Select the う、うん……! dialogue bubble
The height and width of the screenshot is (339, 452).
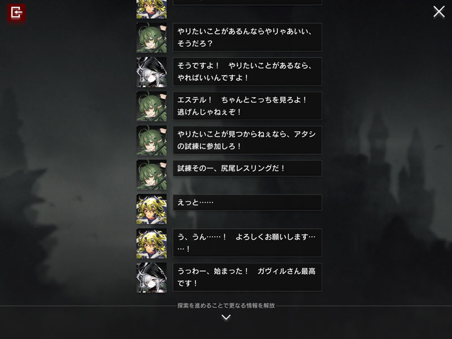coord(247,243)
